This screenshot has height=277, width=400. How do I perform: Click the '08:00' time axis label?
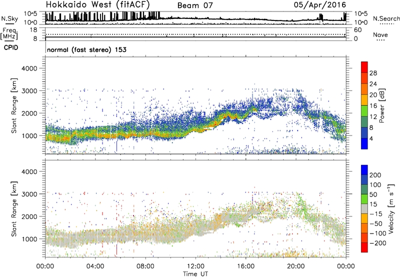pyautogui.click(x=145, y=266)
